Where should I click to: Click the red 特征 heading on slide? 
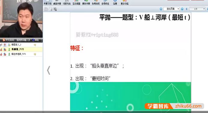(77, 48)
